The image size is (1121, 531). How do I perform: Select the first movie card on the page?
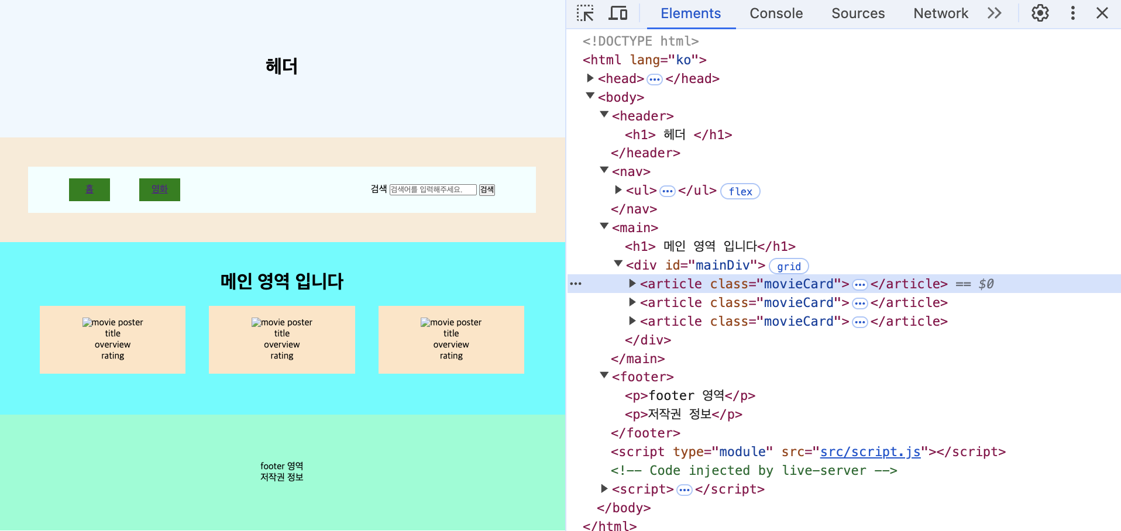[x=112, y=340]
